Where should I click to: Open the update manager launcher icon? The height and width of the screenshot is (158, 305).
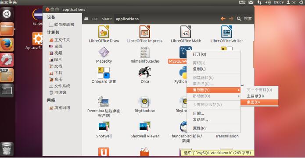point(7,75)
